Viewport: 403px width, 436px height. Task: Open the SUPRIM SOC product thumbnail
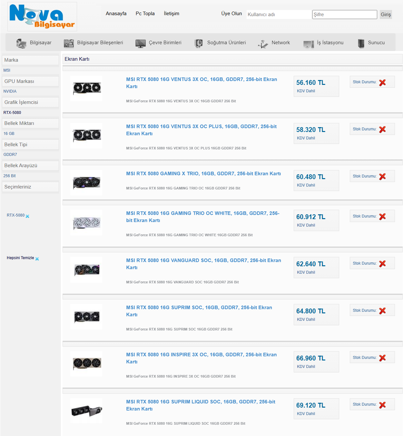[x=86, y=317]
